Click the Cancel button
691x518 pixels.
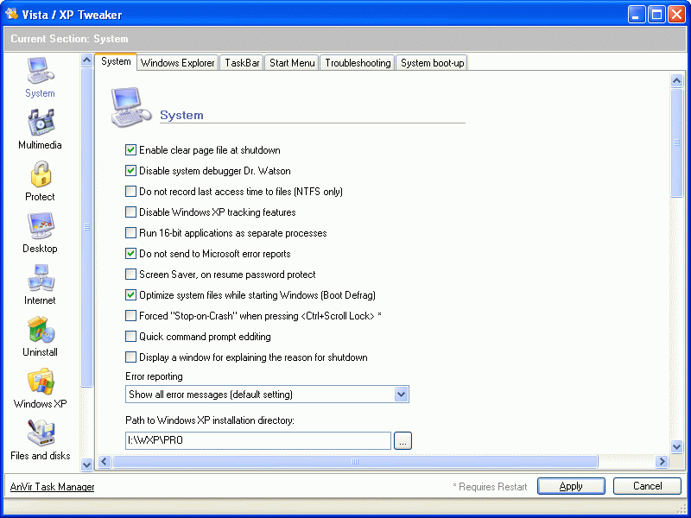(647, 486)
